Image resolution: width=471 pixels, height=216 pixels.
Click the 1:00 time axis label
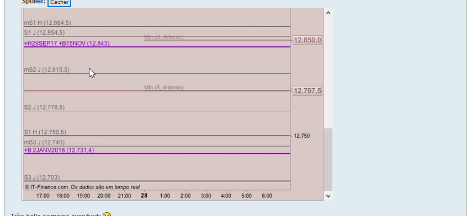[165, 196]
